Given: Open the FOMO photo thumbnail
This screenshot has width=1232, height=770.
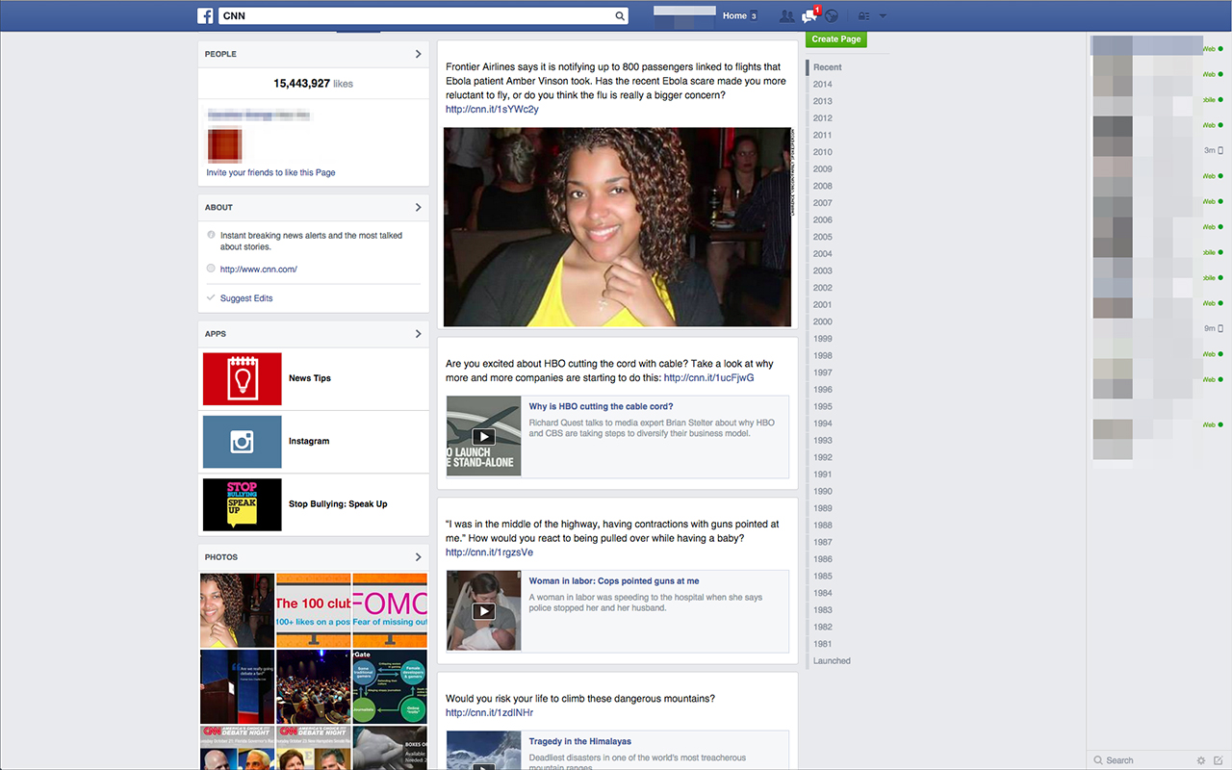Looking at the screenshot, I should pyautogui.click(x=390, y=610).
